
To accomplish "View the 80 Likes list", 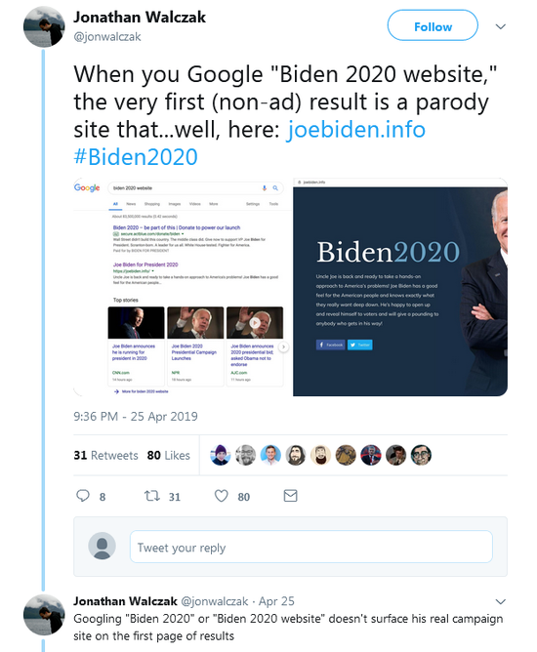I will click(x=169, y=455).
